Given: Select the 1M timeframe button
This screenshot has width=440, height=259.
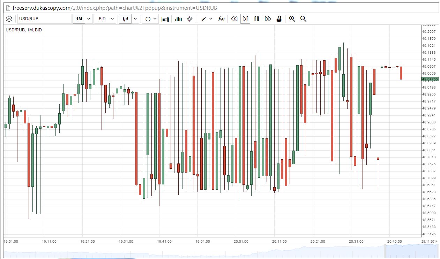Looking at the screenshot, I should [x=79, y=19].
